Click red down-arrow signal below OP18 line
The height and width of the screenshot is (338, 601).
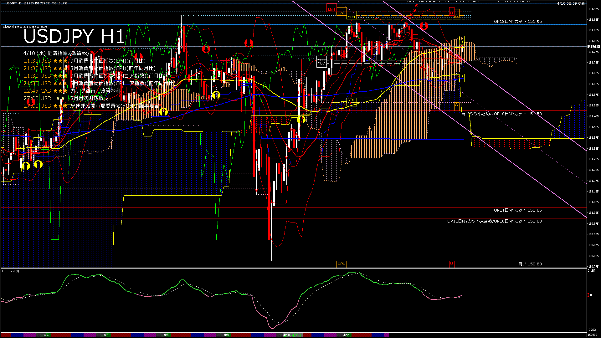pos(424,26)
